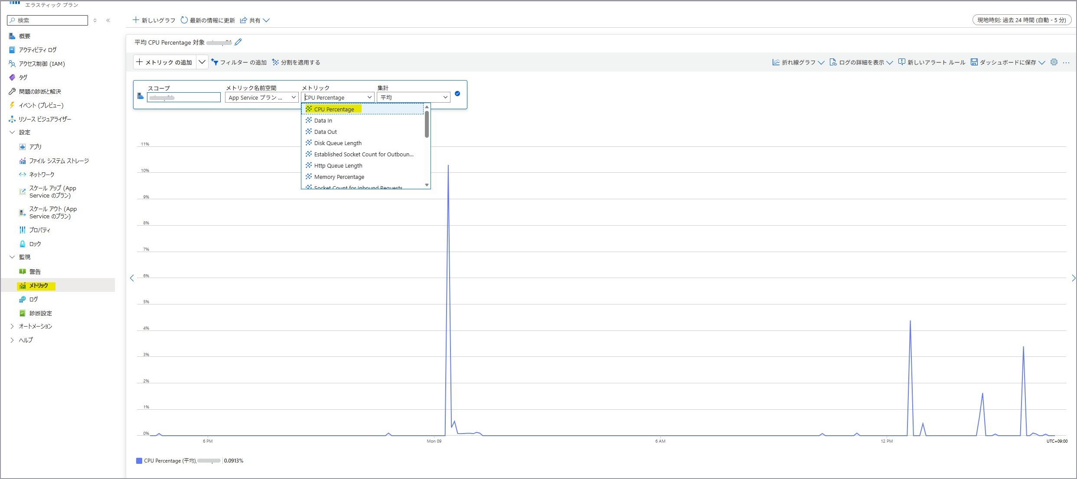This screenshot has width=1077, height=479.
Task: Open メトリック名前空間 App Service dropdown
Action: coord(261,97)
